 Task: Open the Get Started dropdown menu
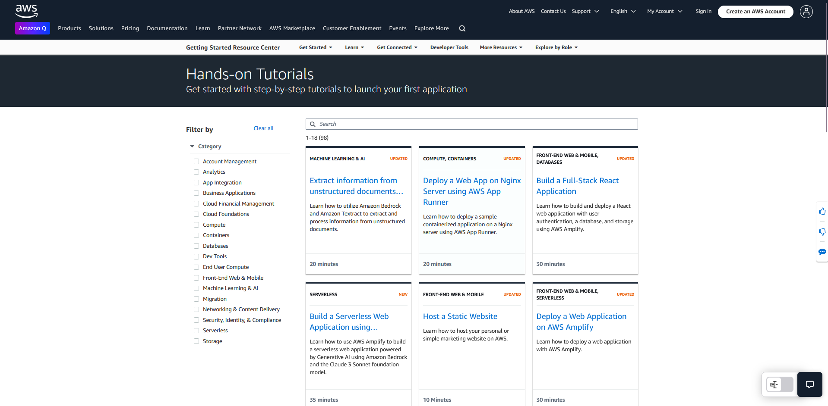316,47
